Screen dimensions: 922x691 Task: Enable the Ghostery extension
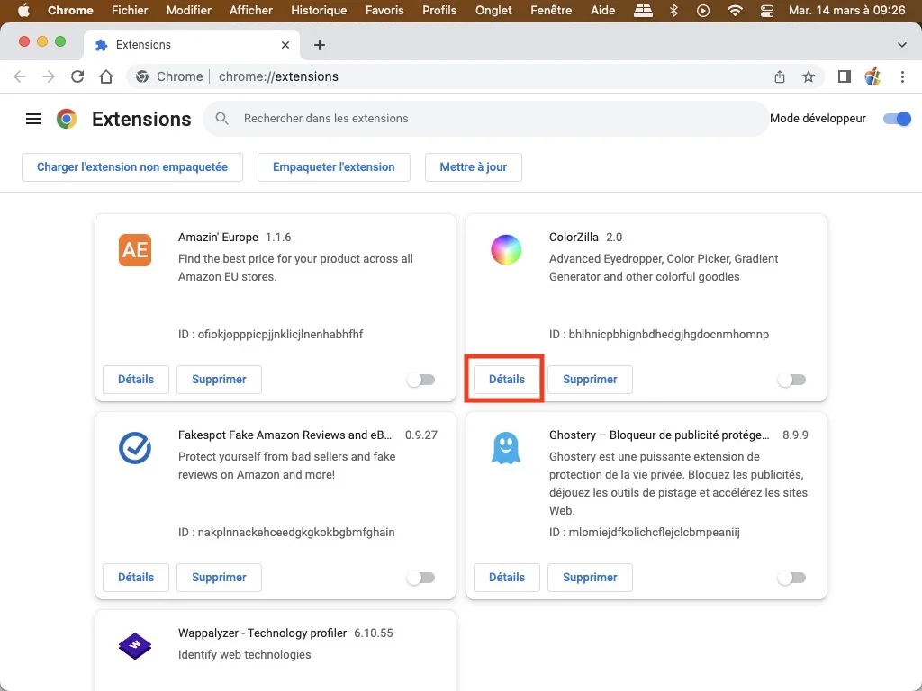[791, 578]
